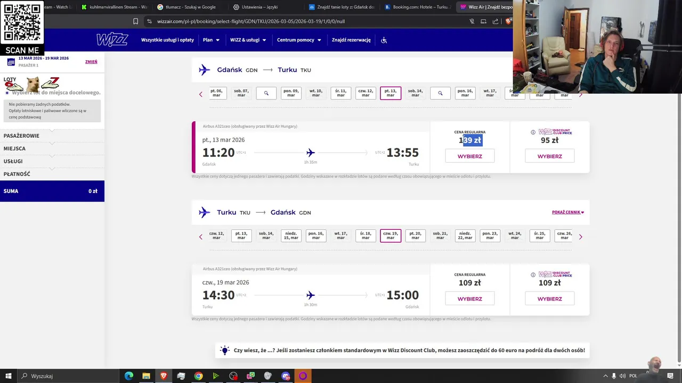Switch to the kuhlmanvirallinen Stream tab

113,7
